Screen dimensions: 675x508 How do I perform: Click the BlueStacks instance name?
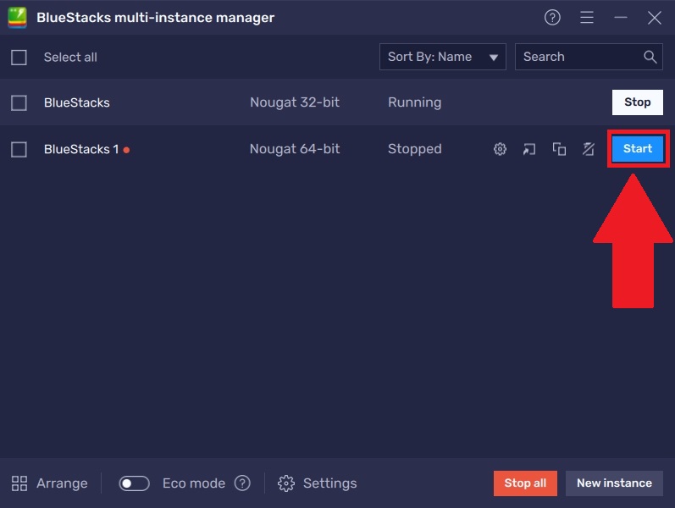[76, 103]
